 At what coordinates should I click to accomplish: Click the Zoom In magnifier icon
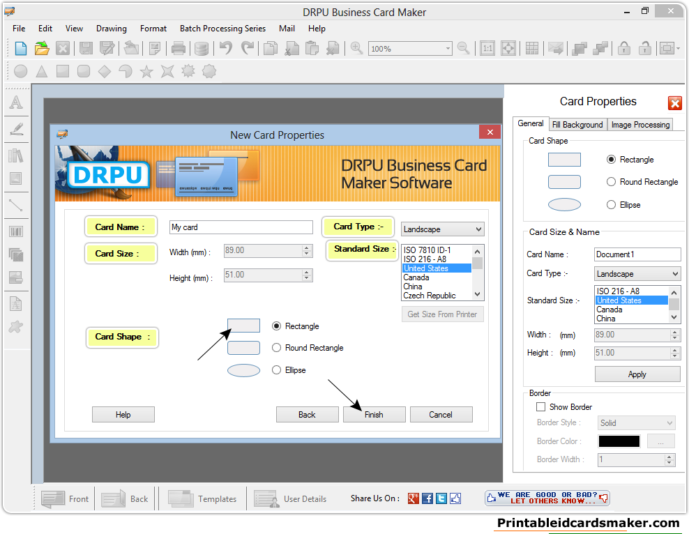click(x=356, y=48)
